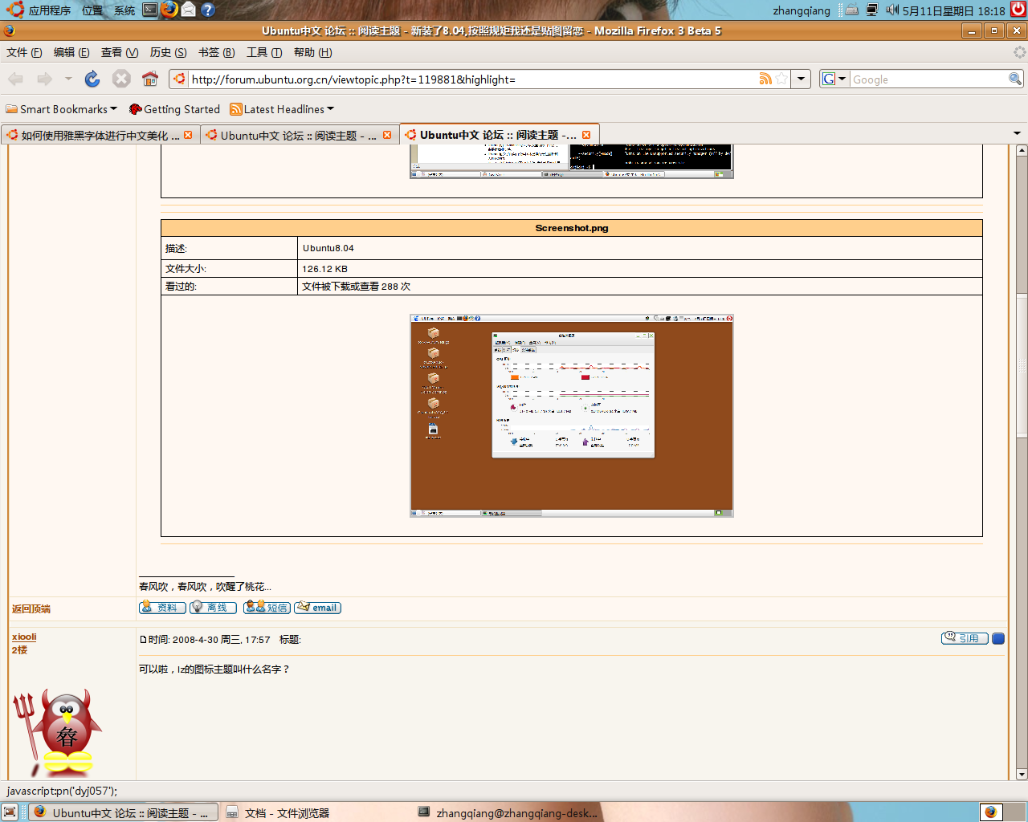Viewport: 1028px width, 822px height.
Task: Open the 工具 (T) menu
Action: [264, 52]
